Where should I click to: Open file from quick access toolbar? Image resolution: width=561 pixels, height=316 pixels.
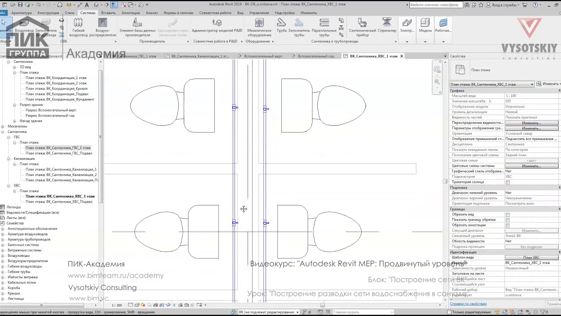12,5
